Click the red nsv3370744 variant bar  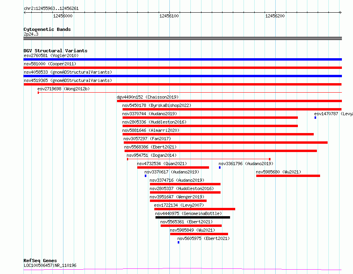(x=210, y=118)
